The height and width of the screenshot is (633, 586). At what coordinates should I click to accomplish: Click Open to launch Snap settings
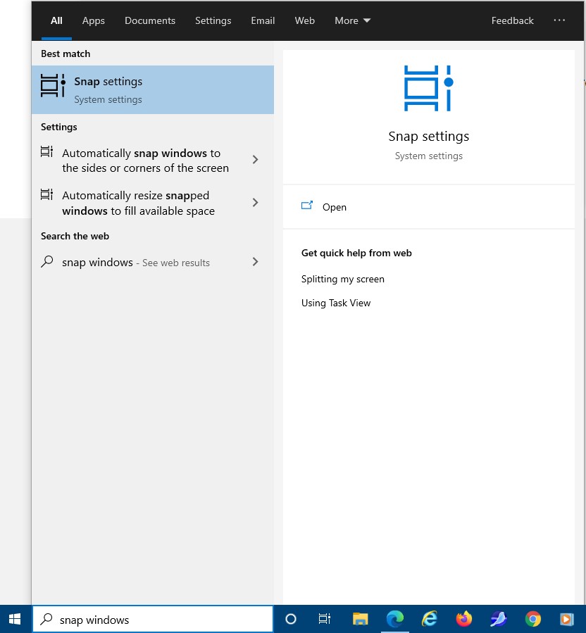[x=428, y=207]
